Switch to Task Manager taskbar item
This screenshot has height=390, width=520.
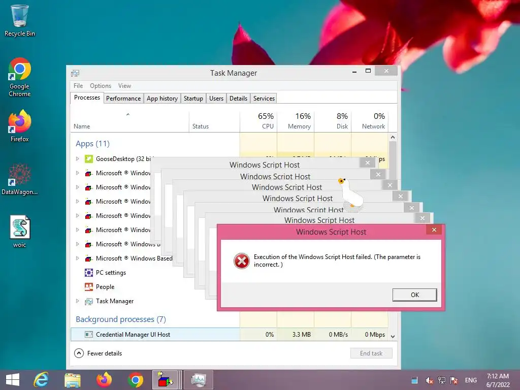coord(199,380)
